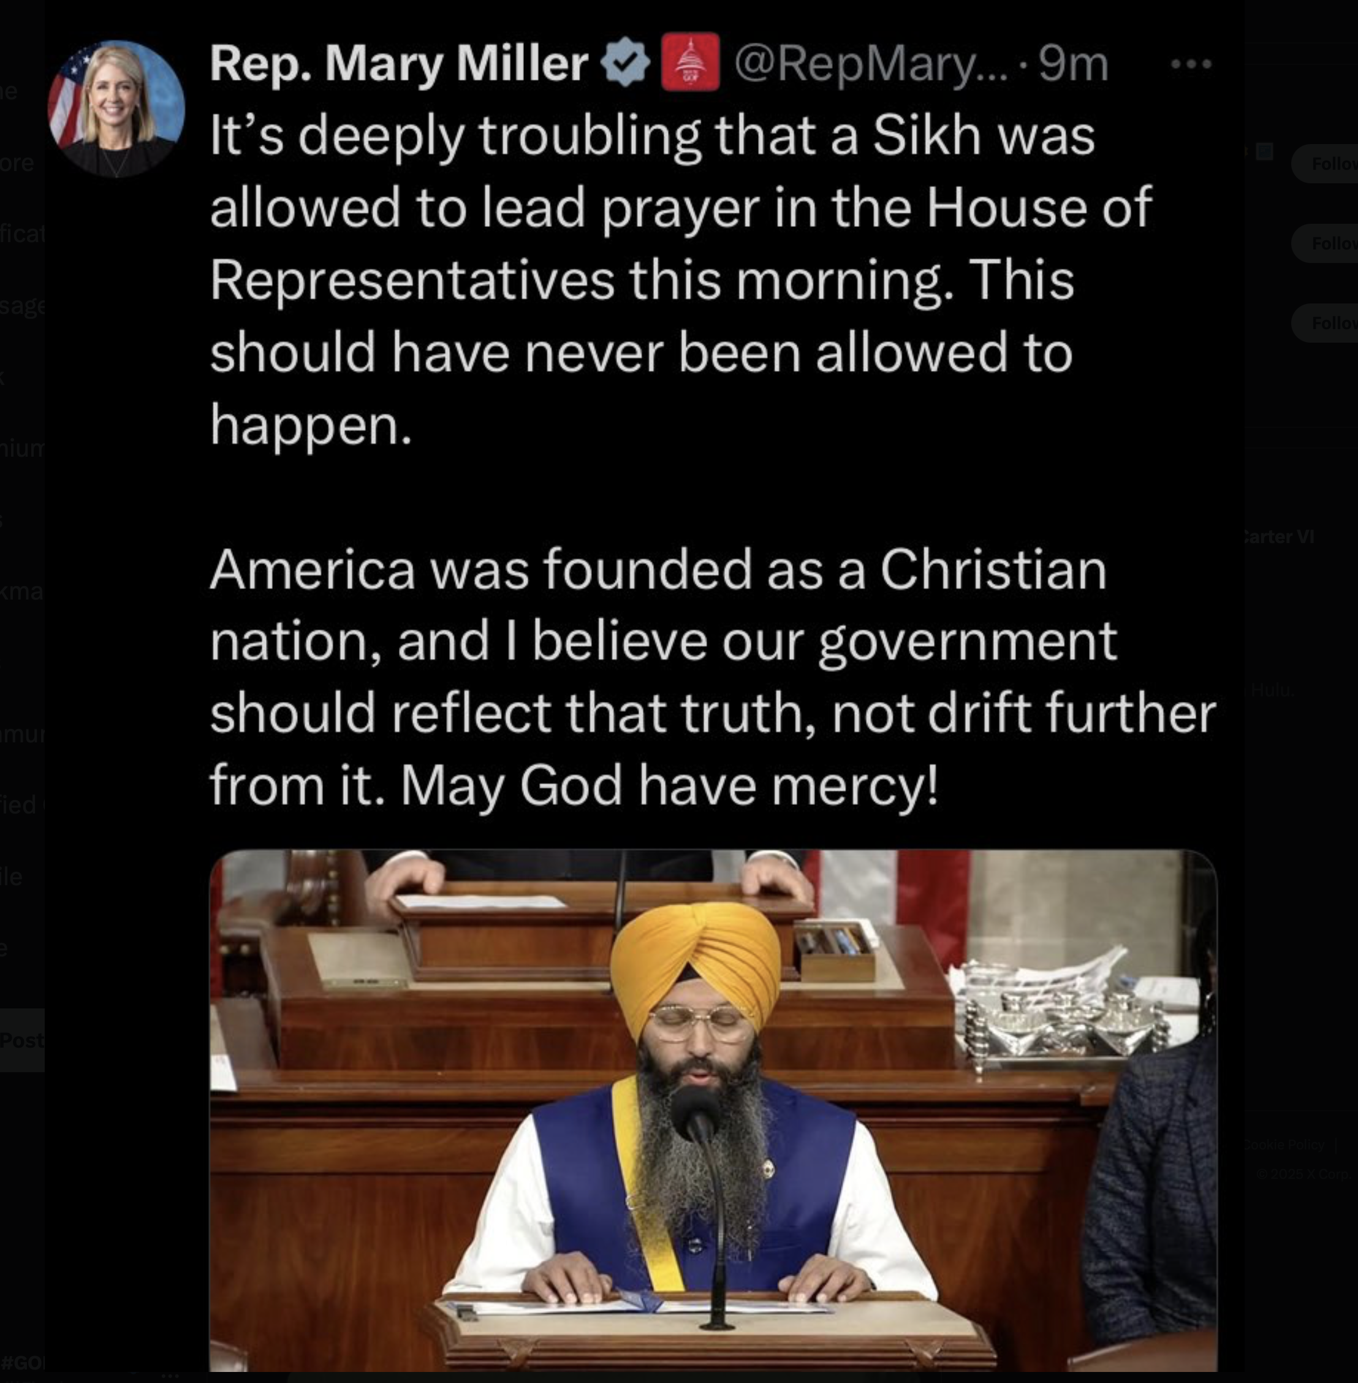Open the Cookie Policy footer link

coord(1284,1145)
